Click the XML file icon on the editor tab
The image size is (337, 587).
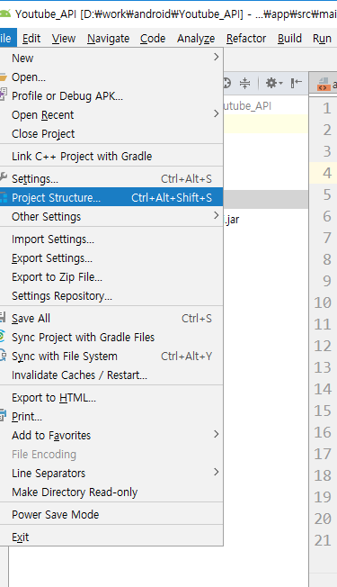pos(324,85)
